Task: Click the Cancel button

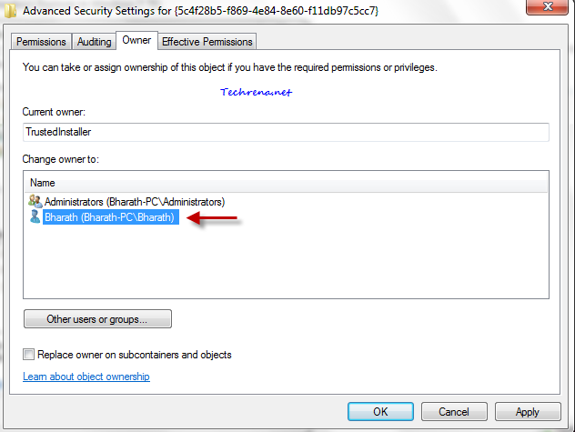Action: pos(454,411)
